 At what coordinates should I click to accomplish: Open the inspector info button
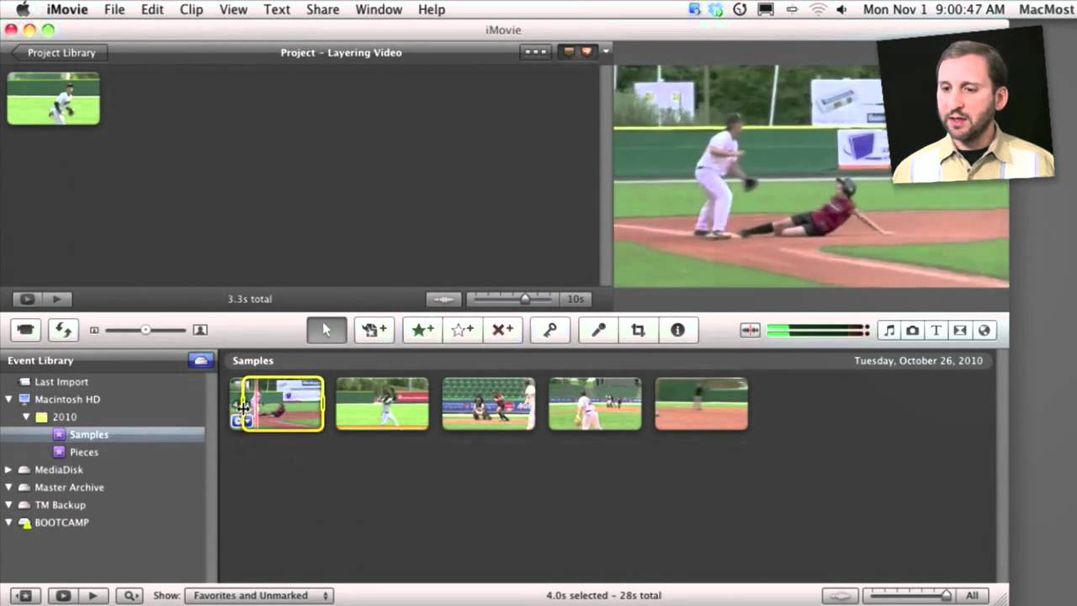(677, 330)
